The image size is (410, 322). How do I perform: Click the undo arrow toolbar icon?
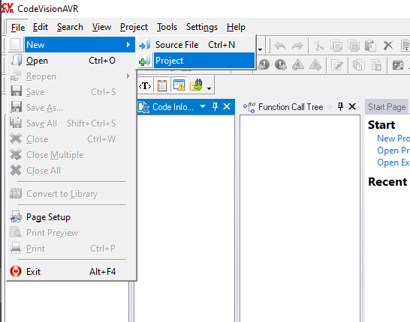tap(280, 46)
